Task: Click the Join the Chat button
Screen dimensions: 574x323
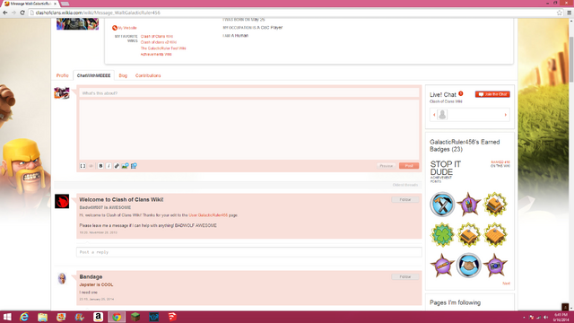Action: 492,94
